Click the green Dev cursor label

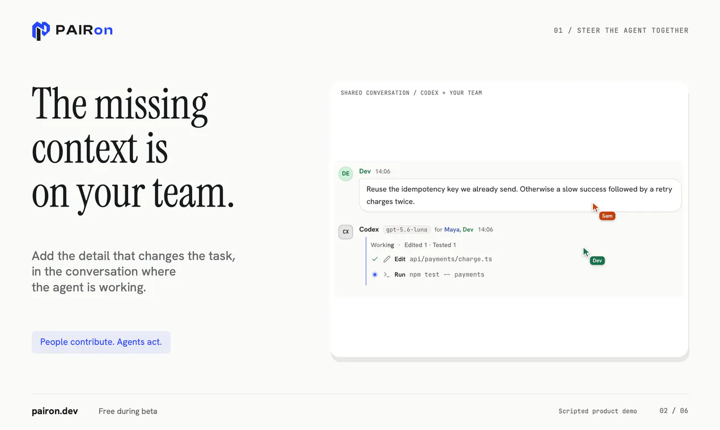point(597,260)
